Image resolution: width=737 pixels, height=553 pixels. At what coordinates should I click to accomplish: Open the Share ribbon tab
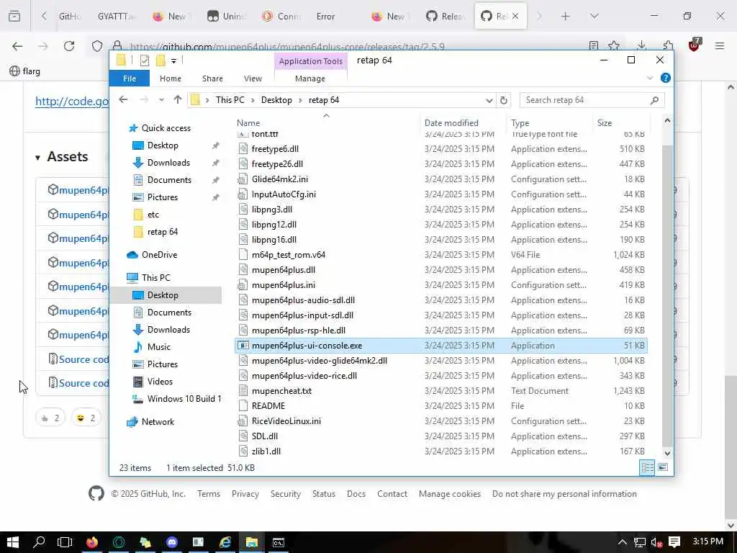(x=212, y=78)
